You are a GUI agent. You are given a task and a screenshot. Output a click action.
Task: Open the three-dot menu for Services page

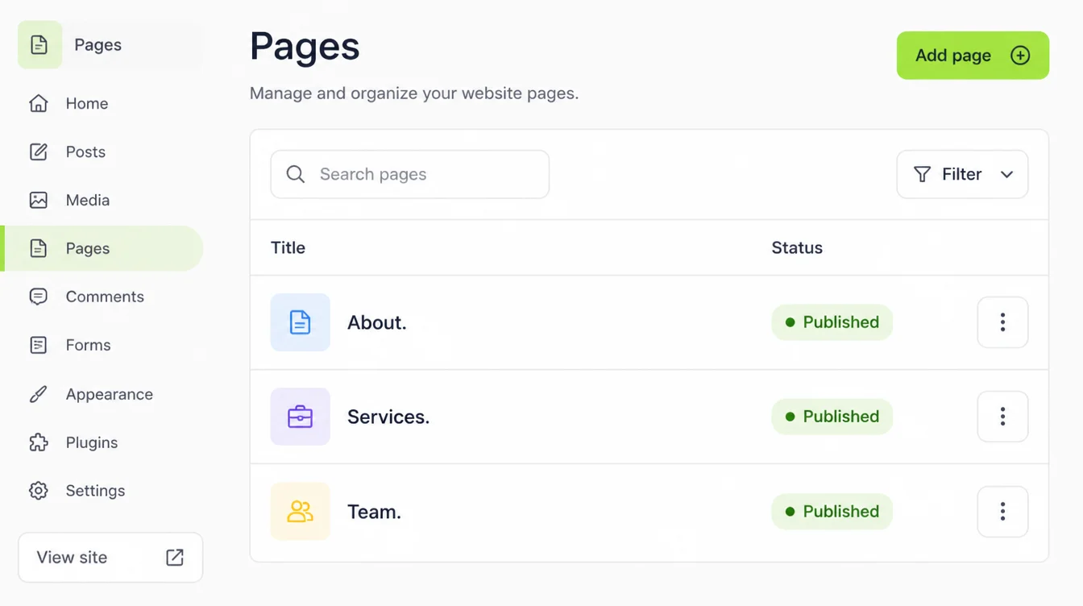(x=1002, y=417)
